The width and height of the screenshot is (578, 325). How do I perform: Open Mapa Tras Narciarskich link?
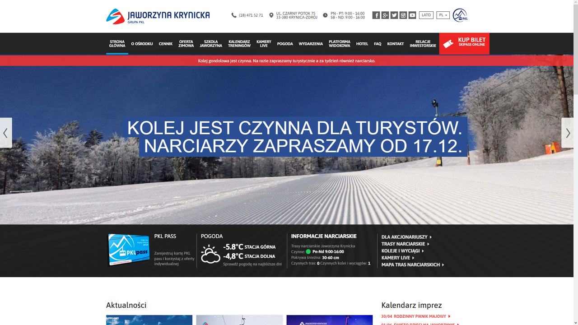413,265
